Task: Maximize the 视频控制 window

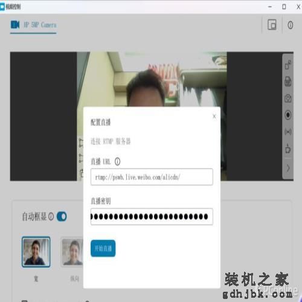Action: [x=284, y=7]
